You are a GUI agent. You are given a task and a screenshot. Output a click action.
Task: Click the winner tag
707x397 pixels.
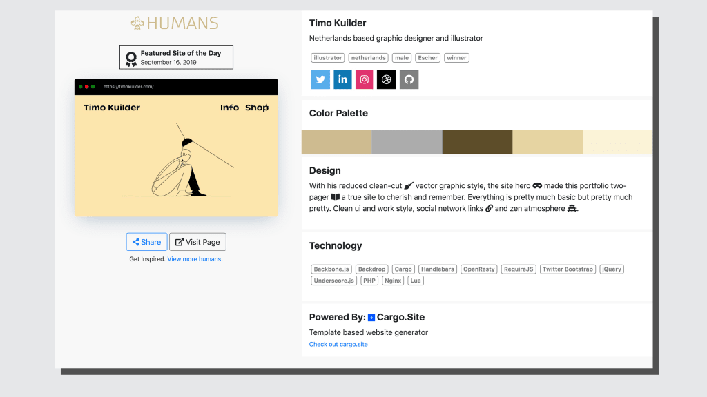456,58
